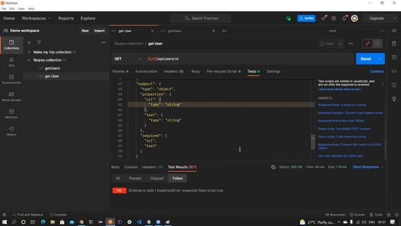Screen dimensions: 401x226
Task: Open collections more options ellipsis
Action: click(x=103, y=43)
